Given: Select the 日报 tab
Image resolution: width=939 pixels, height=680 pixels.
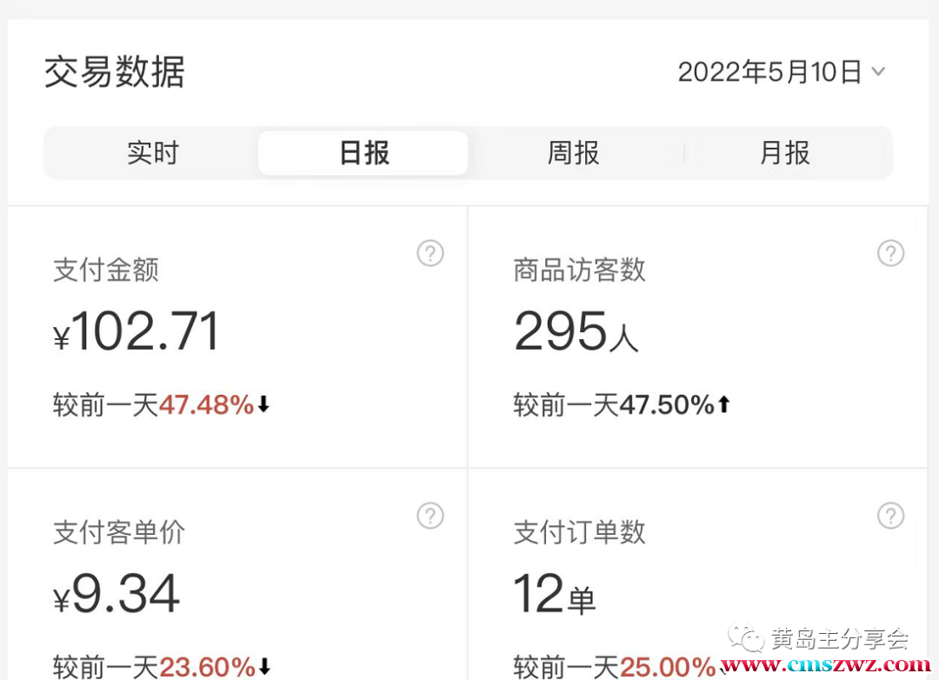Looking at the screenshot, I should [363, 153].
